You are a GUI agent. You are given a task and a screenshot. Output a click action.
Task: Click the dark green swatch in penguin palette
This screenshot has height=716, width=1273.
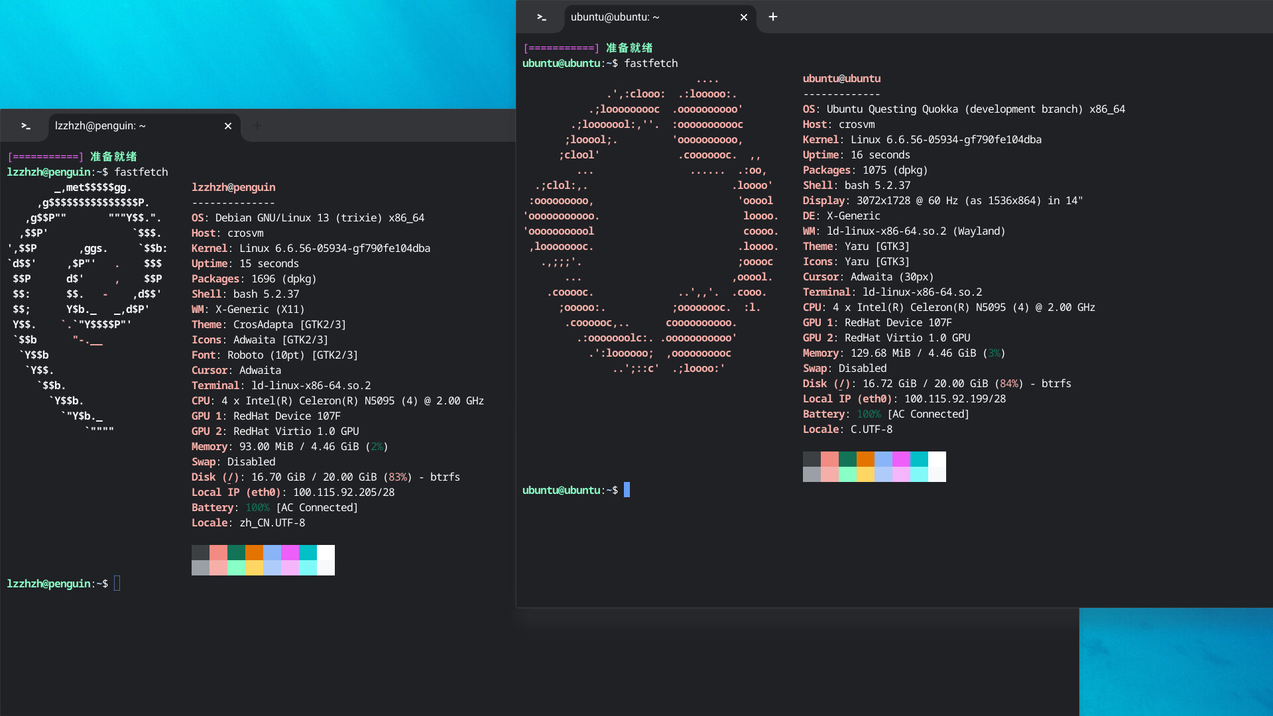(236, 553)
